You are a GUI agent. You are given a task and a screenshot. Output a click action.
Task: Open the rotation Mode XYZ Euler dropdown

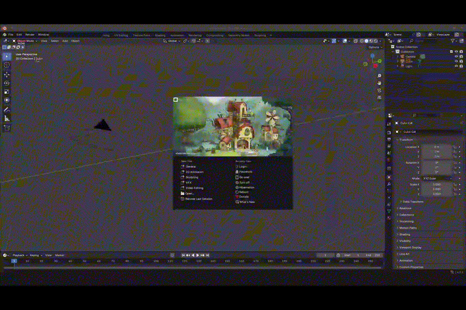pyautogui.click(x=437, y=179)
